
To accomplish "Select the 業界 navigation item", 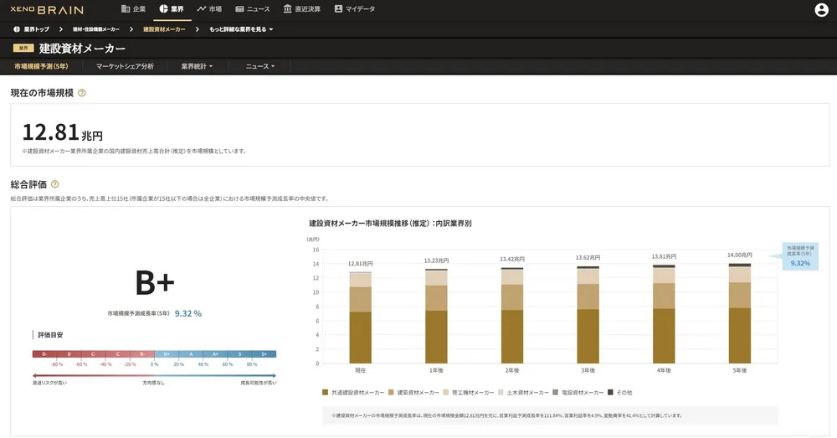I will (x=172, y=9).
